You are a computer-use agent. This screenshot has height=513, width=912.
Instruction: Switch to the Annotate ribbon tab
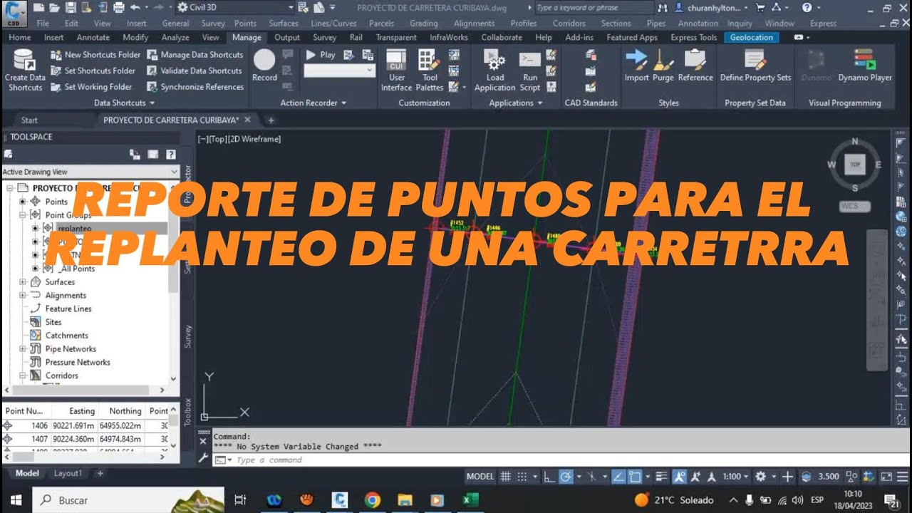[x=93, y=37]
